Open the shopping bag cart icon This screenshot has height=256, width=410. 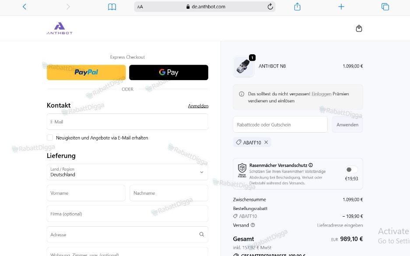(359, 28)
